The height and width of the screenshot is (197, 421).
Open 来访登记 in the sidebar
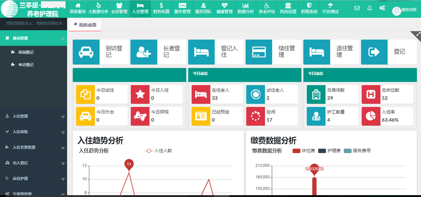[x=26, y=65]
